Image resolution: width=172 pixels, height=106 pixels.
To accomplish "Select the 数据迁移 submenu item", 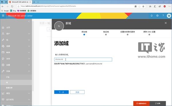I will pyautogui.click(x=9, y=88).
